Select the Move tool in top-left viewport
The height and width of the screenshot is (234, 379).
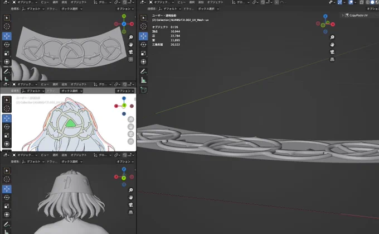(7, 36)
